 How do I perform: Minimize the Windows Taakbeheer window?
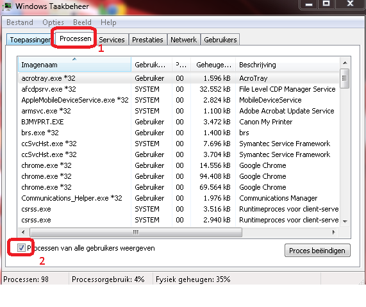308,4
